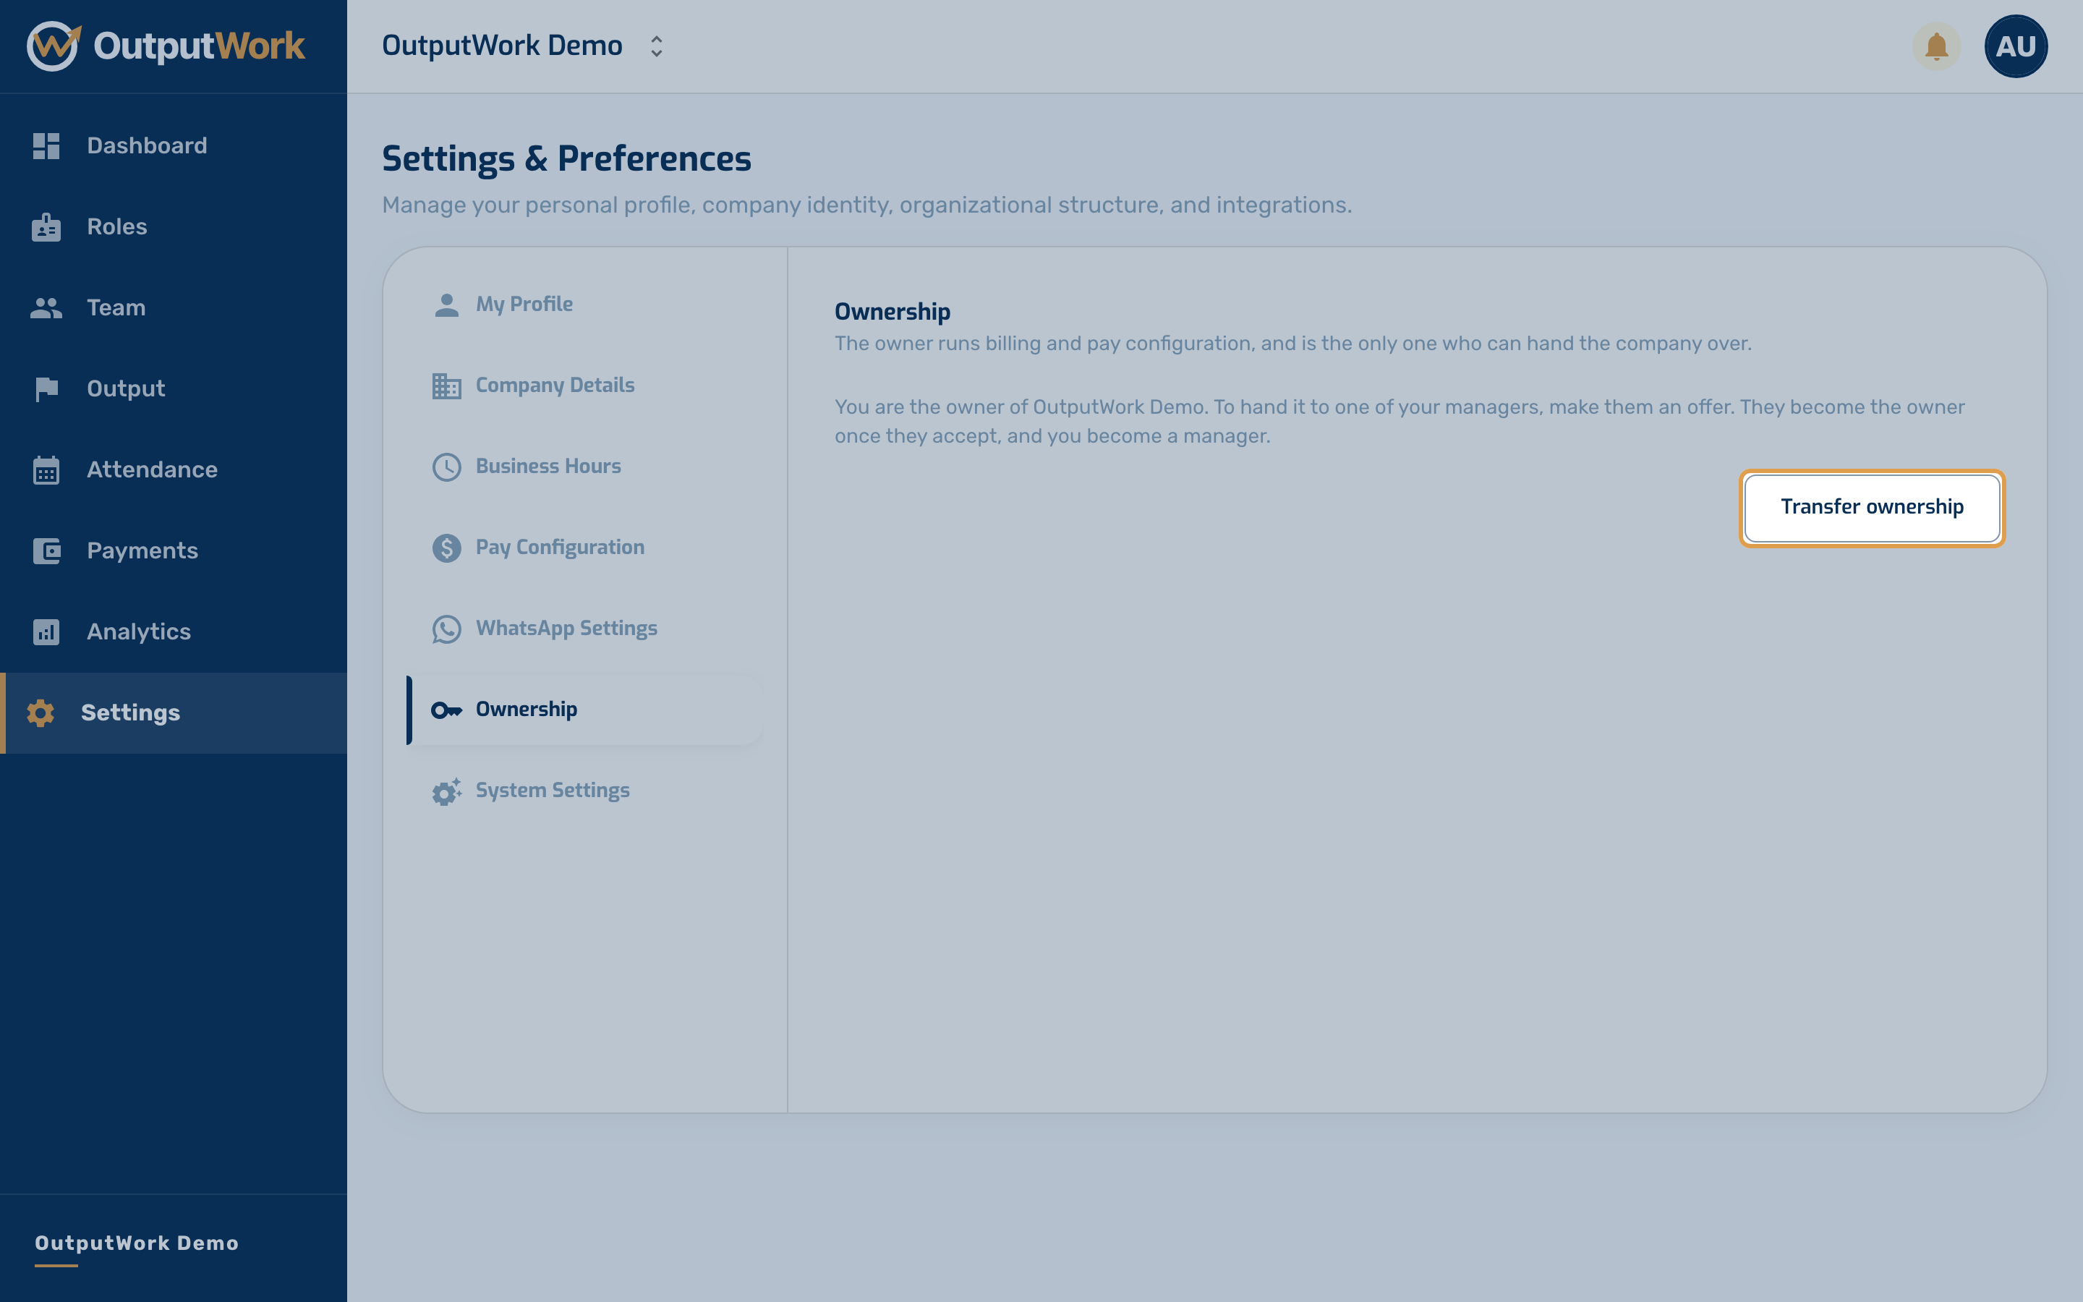The image size is (2083, 1302).
Task: Click the OutputWork Demo footer label in sidebar
Action: point(137,1243)
